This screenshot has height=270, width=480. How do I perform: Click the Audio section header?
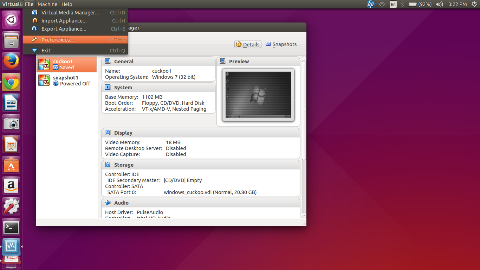pyautogui.click(x=201, y=203)
